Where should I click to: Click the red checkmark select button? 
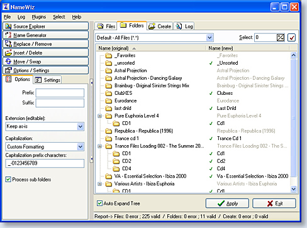[x=291, y=38]
